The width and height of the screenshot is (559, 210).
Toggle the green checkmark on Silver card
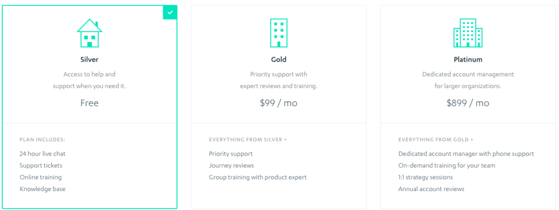[x=170, y=13]
